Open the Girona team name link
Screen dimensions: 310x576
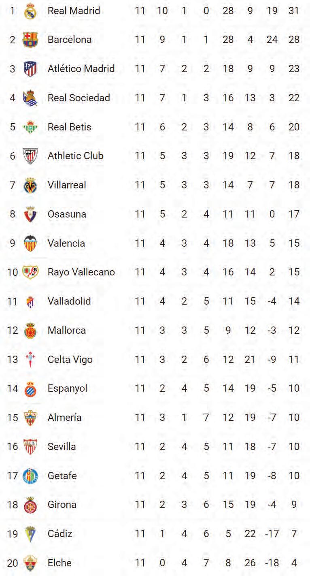tap(62, 505)
